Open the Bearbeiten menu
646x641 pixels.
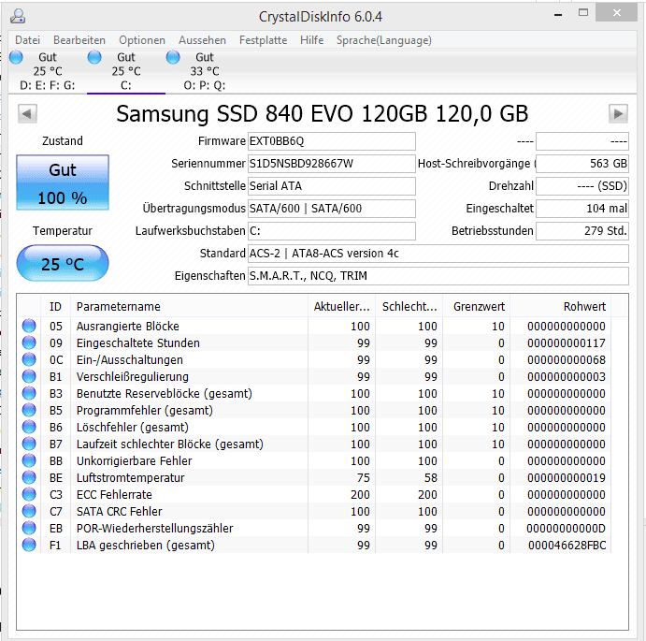tap(79, 40)
